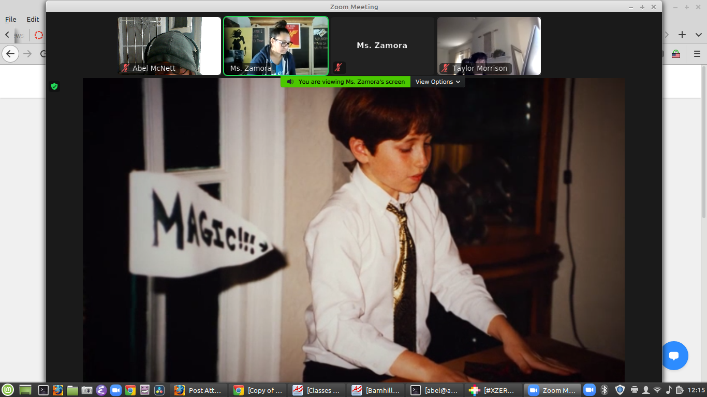Open the battery power tray icon

tap(680, 390)
